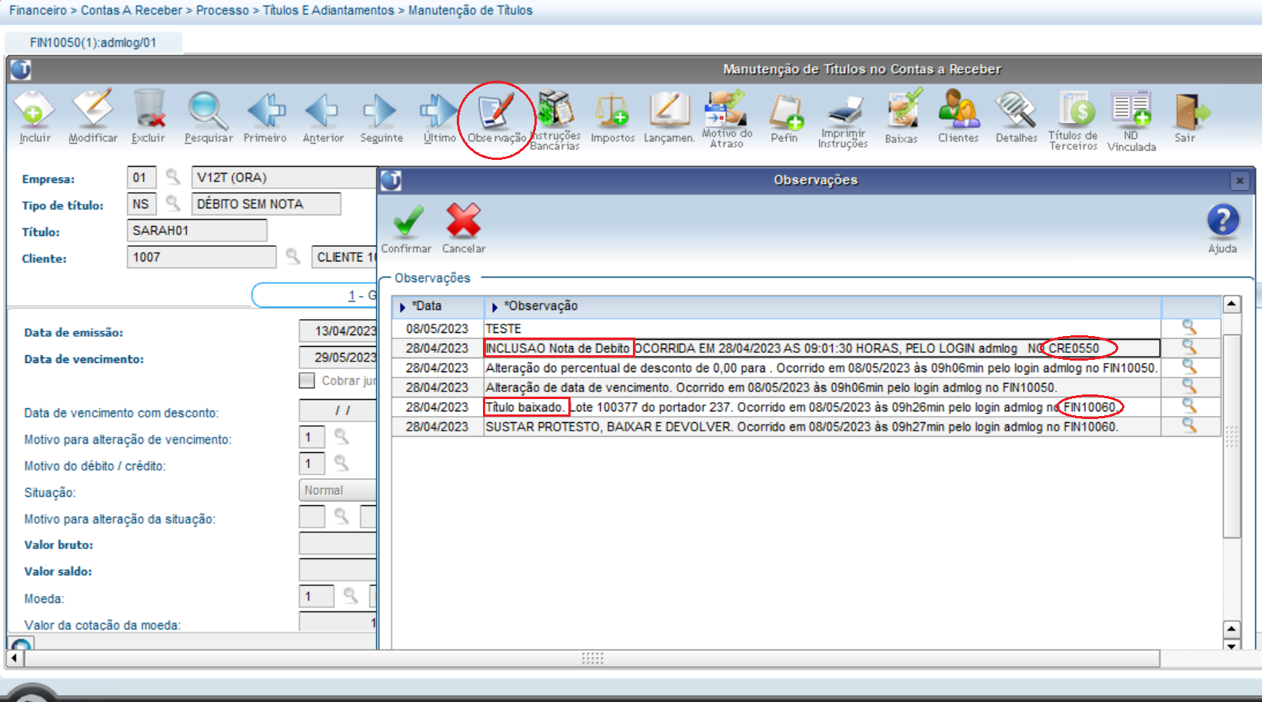Click the horizontal scrollbar left arrow
This screenshot has height=702, width=1262.
click(x=15, y=658)
